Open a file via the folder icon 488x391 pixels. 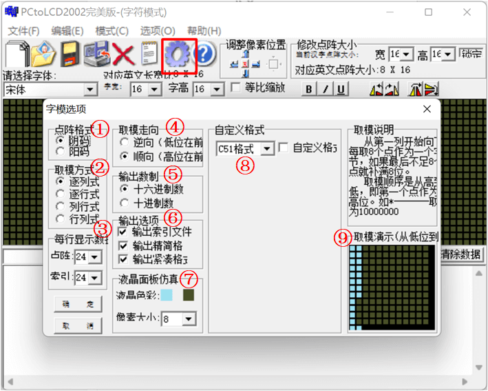click(43, 54)
